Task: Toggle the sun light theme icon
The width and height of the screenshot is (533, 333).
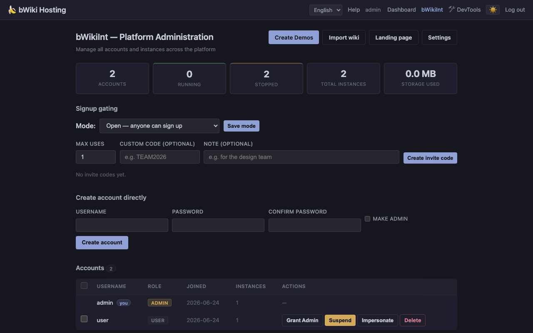Action: coord(493,10)
